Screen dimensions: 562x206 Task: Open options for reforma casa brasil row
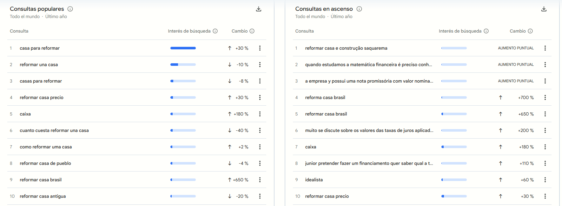(x=545, y=97)
